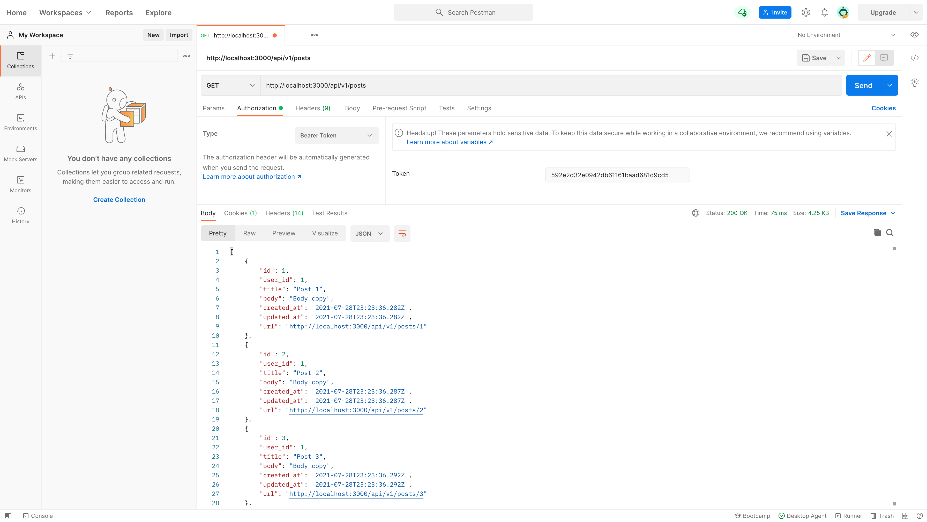Click the Token input field

coord(617,175)
